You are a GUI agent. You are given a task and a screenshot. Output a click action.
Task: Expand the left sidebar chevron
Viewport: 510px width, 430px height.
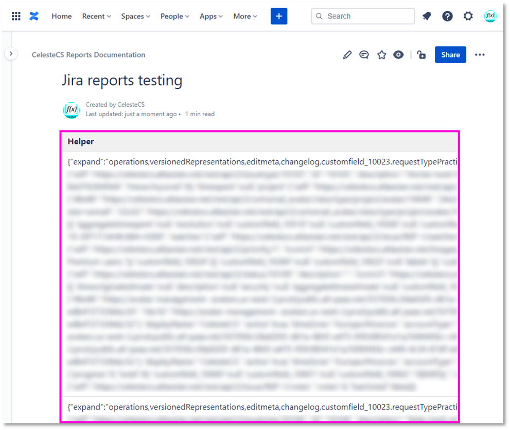point(11,53)
